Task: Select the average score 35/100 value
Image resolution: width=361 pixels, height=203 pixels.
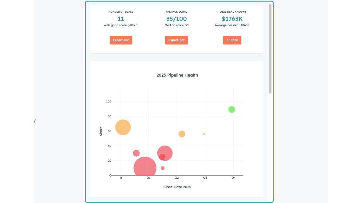Action: pyautogui.click(x=176, y=19)
